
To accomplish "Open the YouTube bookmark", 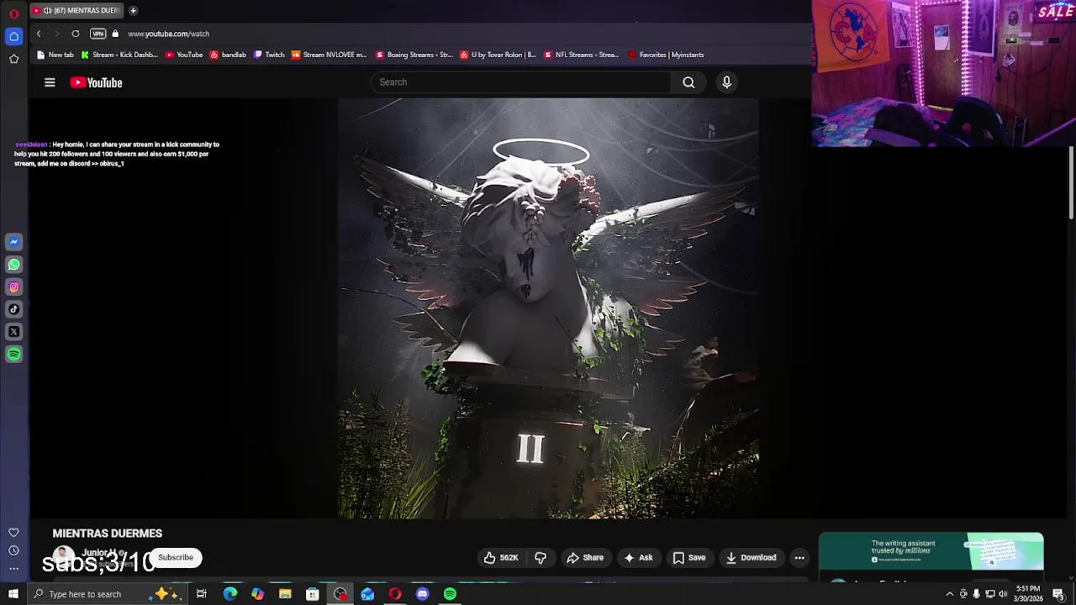I will [x=184, y=55].
